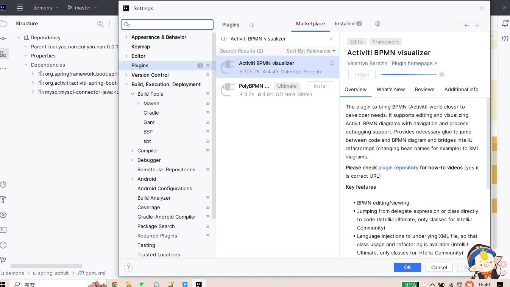The height and width of the screenshot is (287, 510).
Task: Open the Problems tool window icon
Action: [3, 245]
